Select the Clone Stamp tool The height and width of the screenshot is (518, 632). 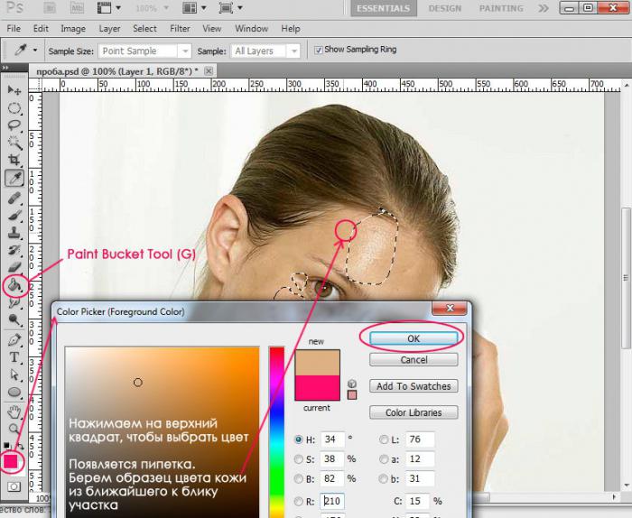14,233
